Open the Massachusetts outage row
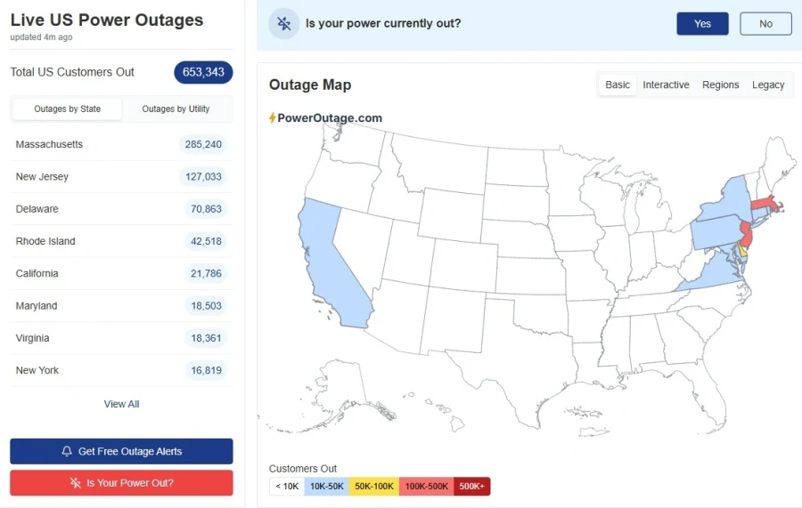 click(121, 144)
